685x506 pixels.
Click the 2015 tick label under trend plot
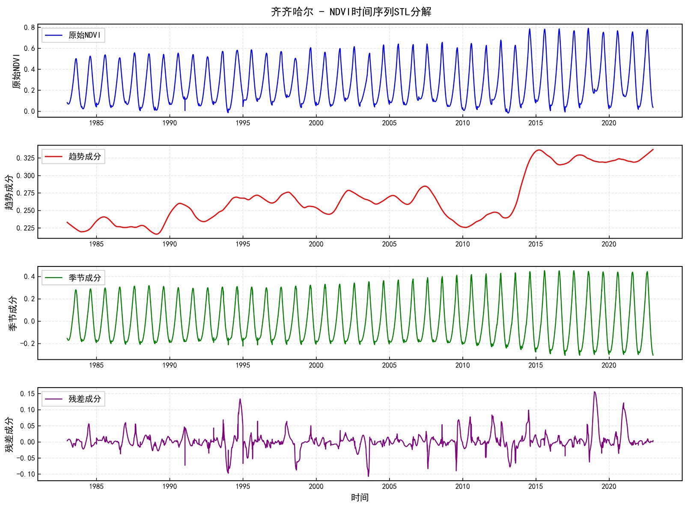536,244
